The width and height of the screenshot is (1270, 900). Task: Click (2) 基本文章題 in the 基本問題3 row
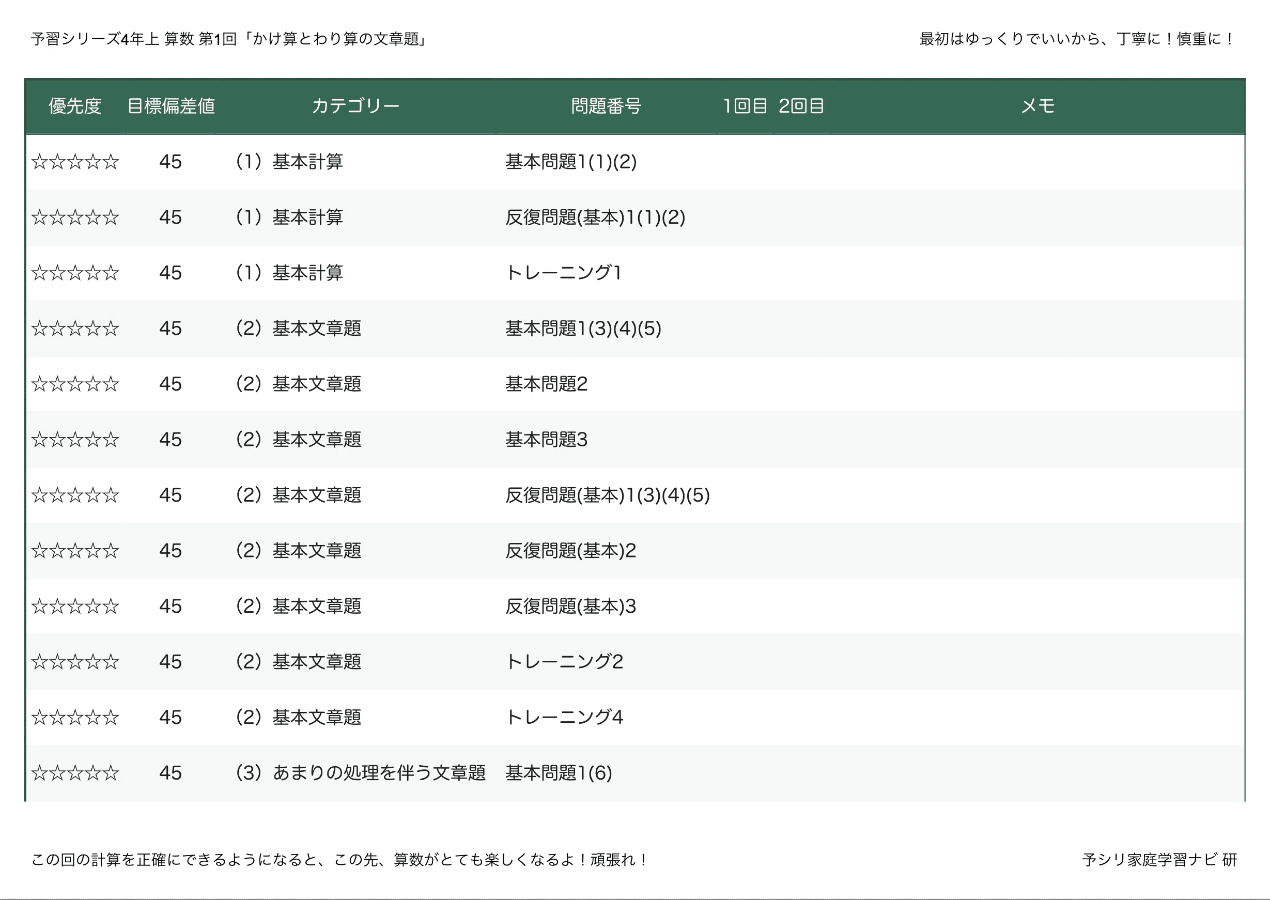tap(298, 440)
